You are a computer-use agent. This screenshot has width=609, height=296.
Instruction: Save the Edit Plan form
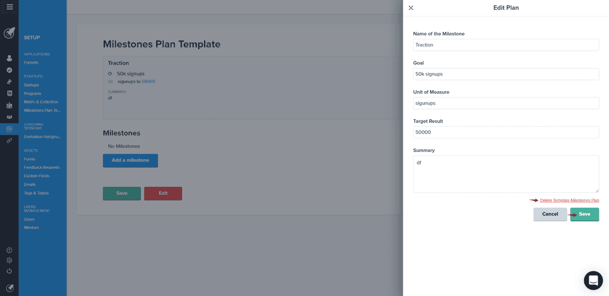(585, 214)
